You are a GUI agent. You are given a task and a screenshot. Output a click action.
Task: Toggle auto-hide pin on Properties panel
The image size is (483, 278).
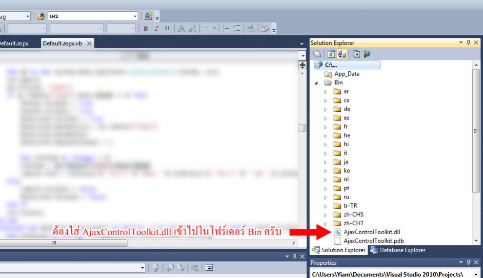coord(468,262)
